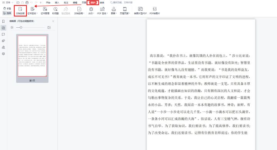277x150 pixels.
Task: Click the search functions input field
Action: 122,3
